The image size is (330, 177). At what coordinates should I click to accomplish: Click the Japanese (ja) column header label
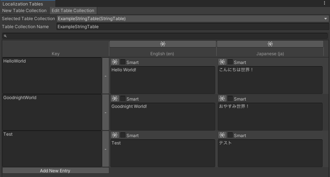pos(270,54)
